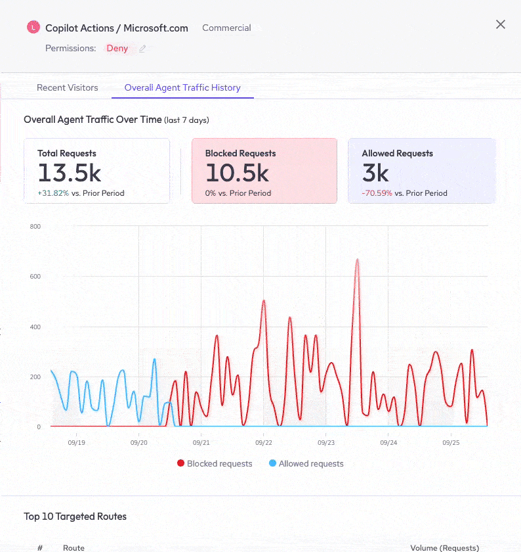Close the Copilot Actions details panel
The image size is (521, 552).
click(500, 24)
